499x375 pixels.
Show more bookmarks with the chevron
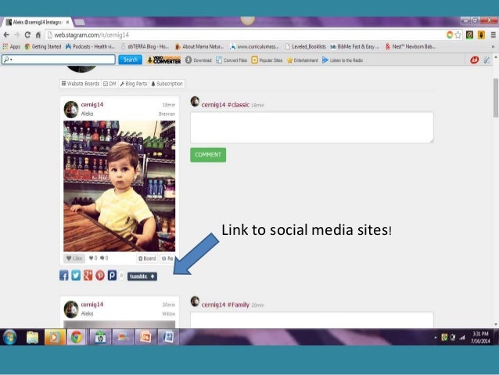click(x=493, y=46)
